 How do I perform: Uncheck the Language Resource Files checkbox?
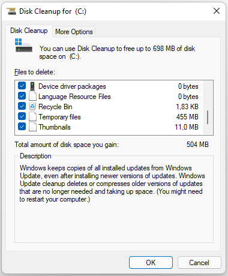click(22, 96)
